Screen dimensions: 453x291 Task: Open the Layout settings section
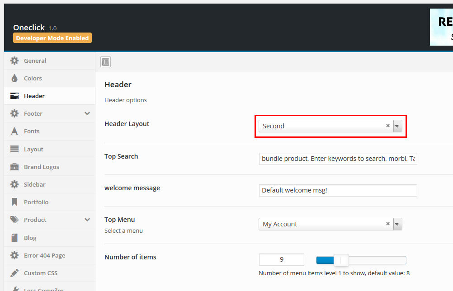point(33,149)
